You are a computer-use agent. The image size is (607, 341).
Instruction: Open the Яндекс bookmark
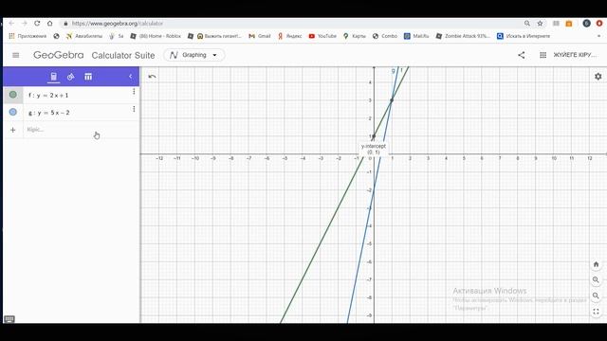(x=289, y=36)
